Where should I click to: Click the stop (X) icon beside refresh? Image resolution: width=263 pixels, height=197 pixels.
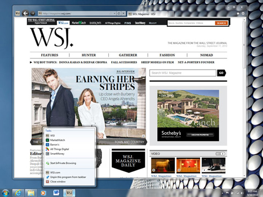click(123, 13)
